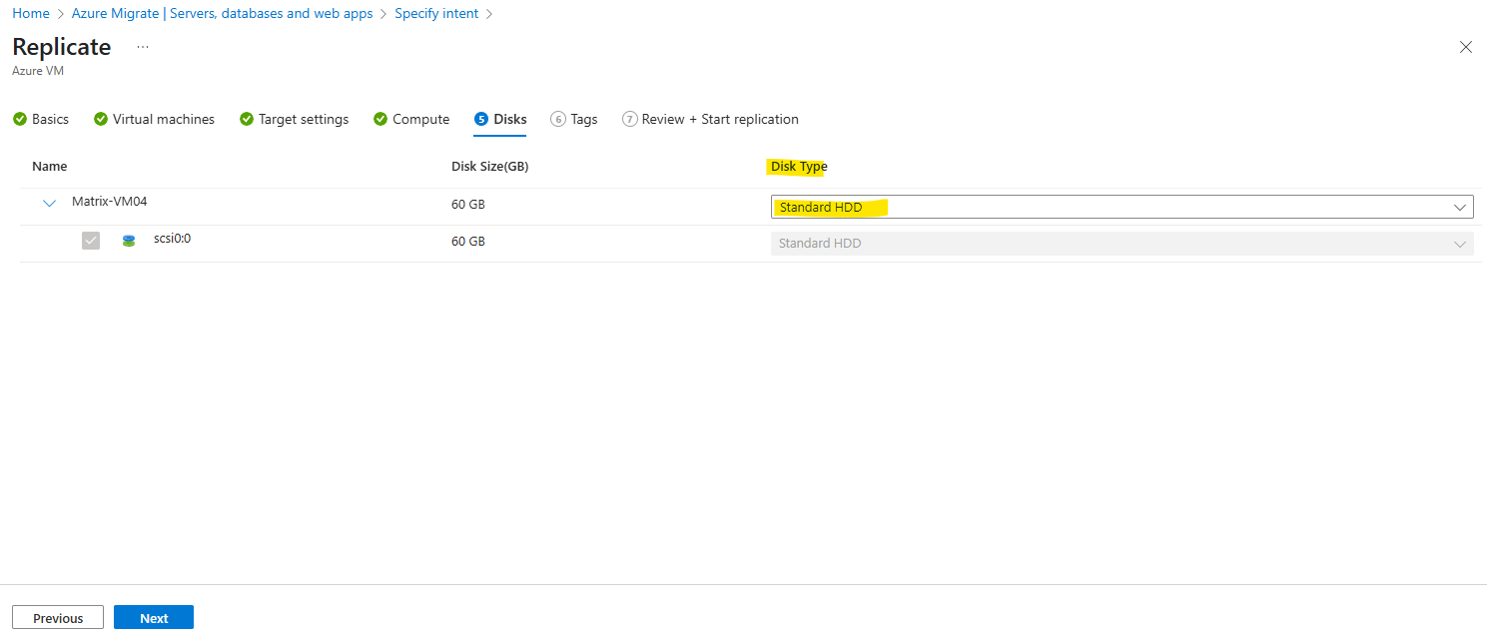
Task: Open Review + Start replication tab
Action: (x=710, y=119)
